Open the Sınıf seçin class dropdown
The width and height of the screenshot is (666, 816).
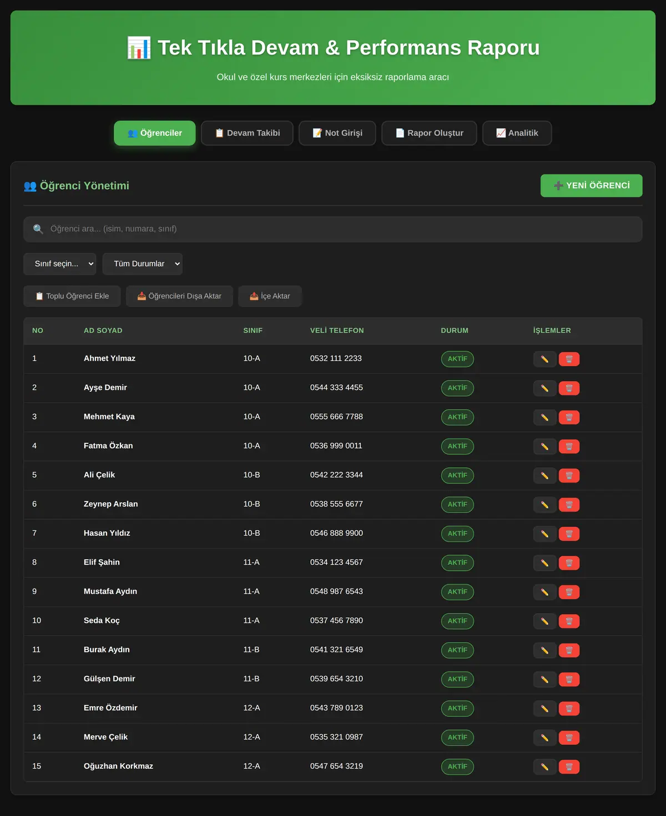click(x=59, y=264)
